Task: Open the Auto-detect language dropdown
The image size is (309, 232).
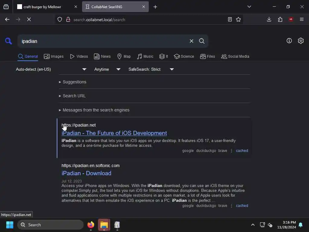Action: (51, 69)
